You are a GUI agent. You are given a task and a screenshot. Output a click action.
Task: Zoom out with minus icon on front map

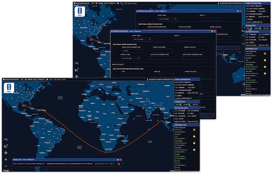click(6, 166)
